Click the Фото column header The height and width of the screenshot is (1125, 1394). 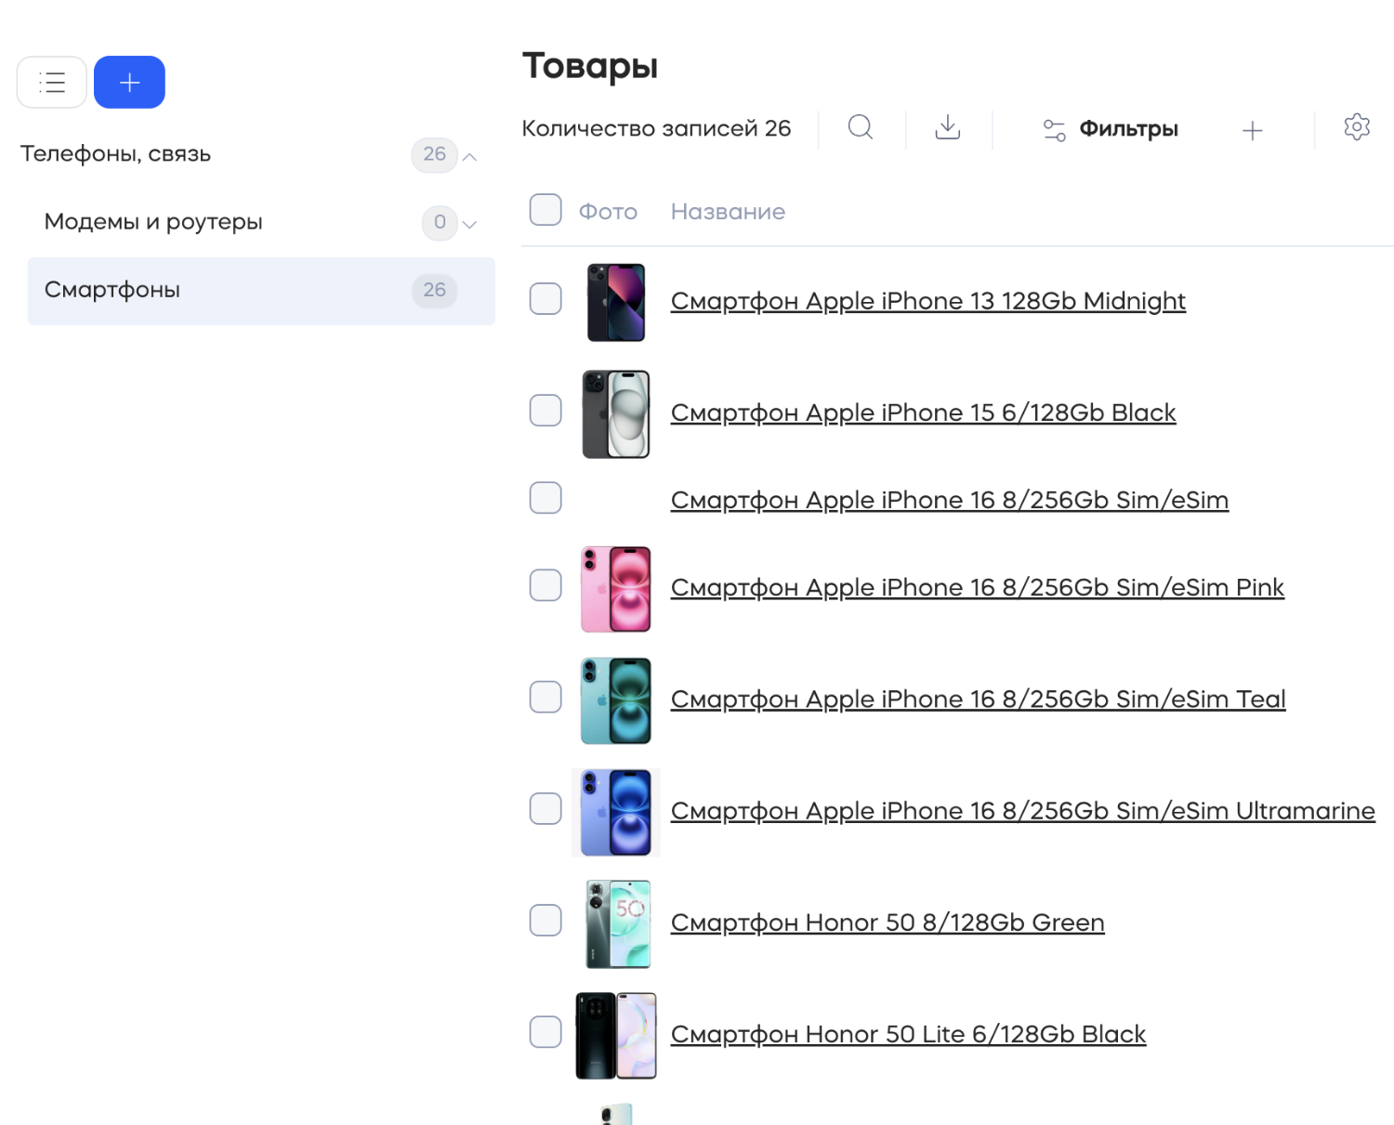click(x=608, y=212)
